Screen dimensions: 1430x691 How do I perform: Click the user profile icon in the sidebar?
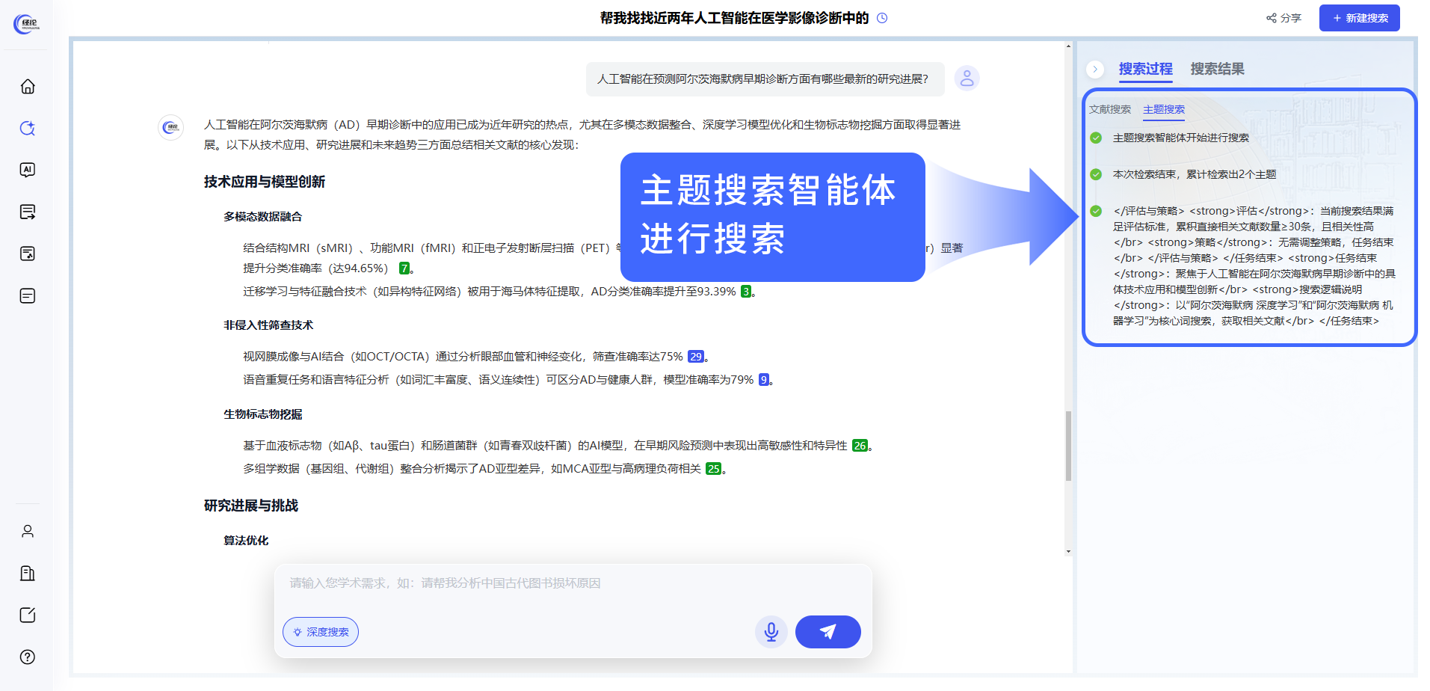pyautogui.click(x=28, y=531)
